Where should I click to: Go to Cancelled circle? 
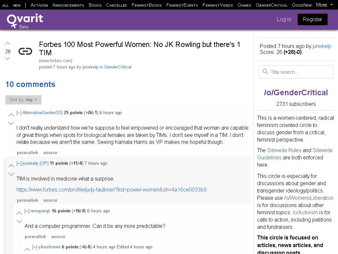(x=117, y=5)
